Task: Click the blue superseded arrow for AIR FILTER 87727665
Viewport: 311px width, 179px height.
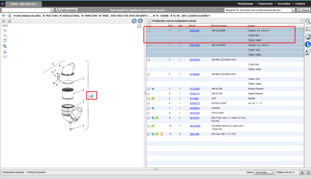Action: click(x=153, y=89)
